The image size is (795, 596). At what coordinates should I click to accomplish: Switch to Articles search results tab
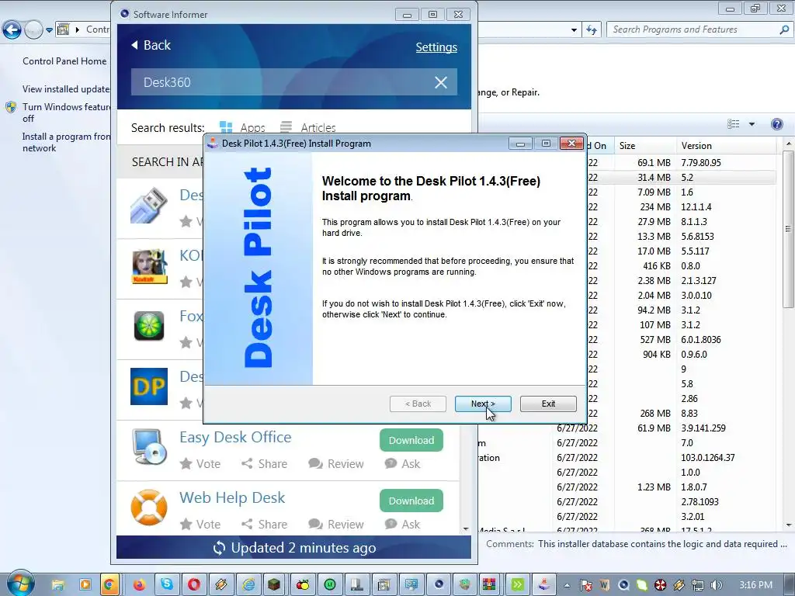click(307, 127)
